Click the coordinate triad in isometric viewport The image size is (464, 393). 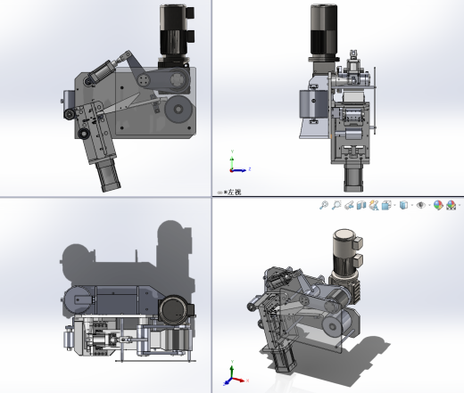point(236,373)
